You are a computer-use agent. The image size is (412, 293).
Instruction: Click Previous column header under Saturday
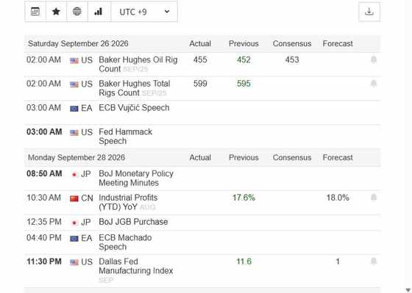[x=244, y=43]
